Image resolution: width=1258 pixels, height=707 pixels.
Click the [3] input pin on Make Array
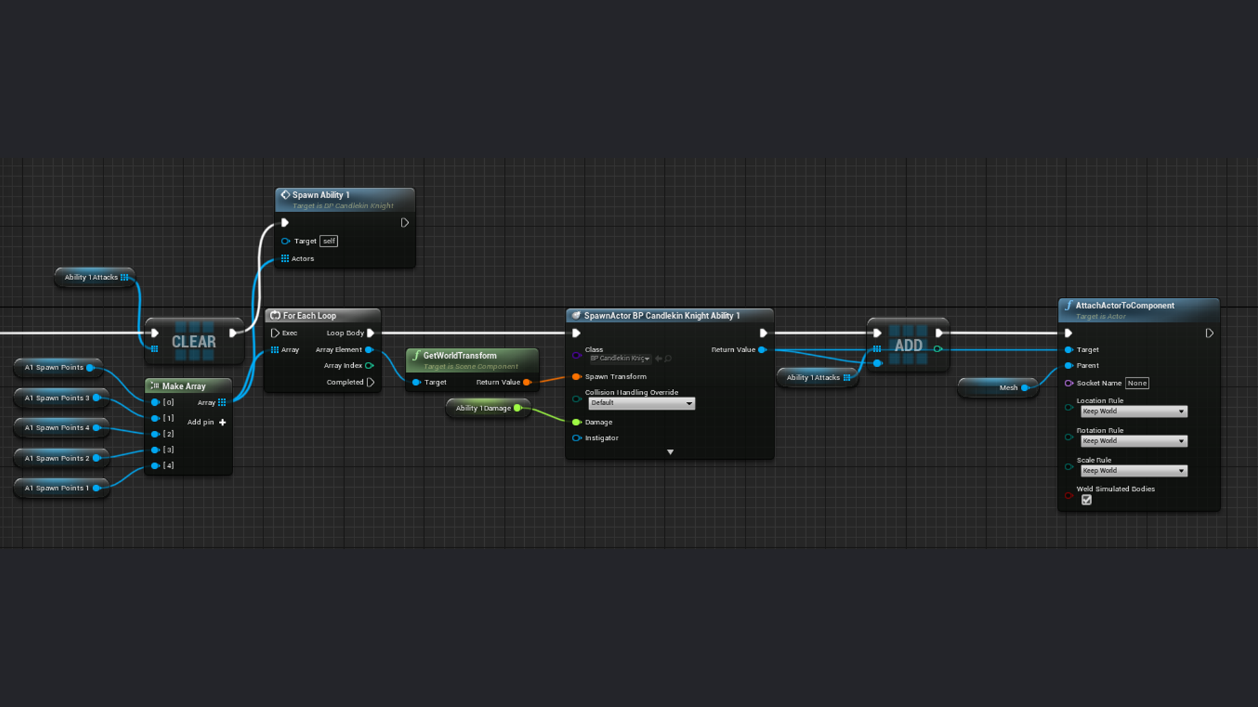point(155,450)
